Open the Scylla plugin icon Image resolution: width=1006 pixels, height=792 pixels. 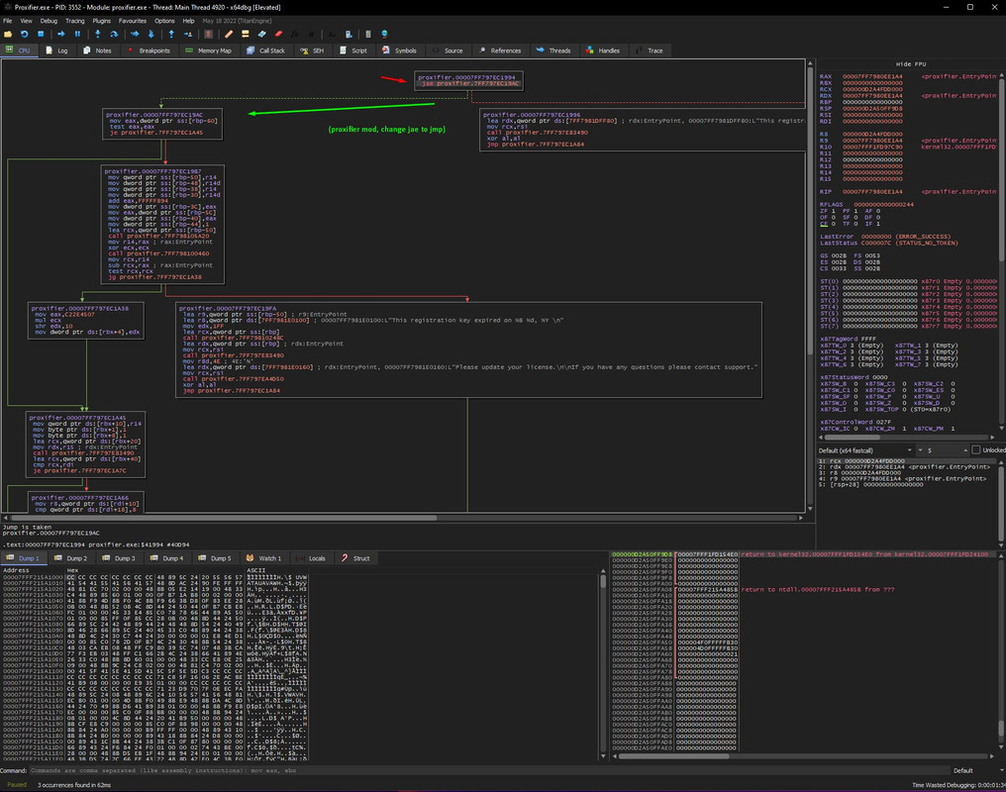click(x=209, y=34)
